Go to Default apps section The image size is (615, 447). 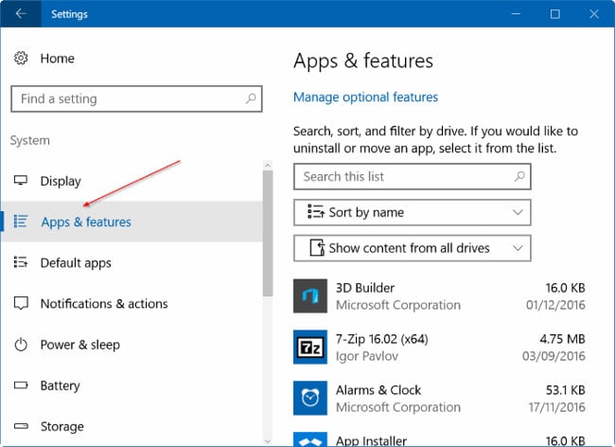coord(76,263)
